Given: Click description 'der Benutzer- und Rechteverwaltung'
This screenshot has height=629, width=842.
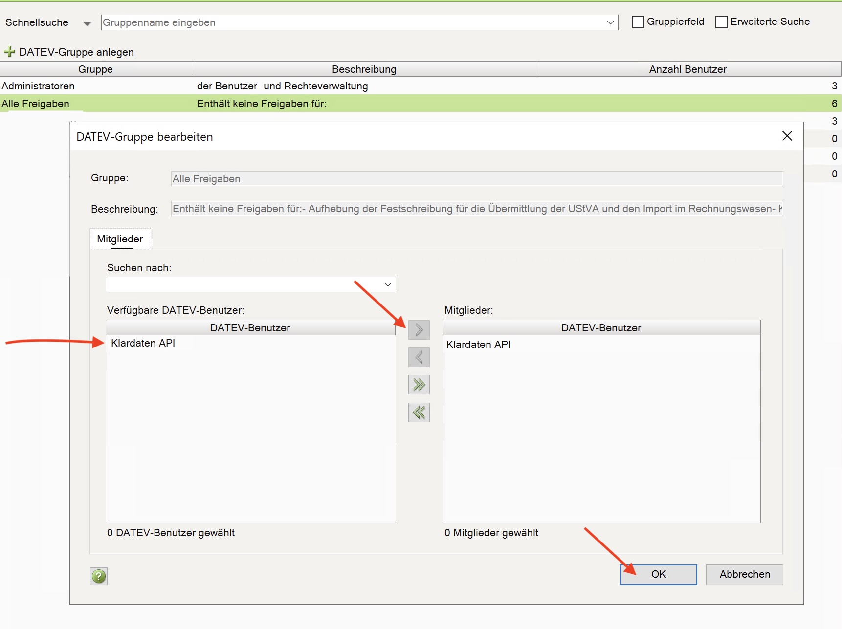Looking at the screenshot, I should (283, 86).
